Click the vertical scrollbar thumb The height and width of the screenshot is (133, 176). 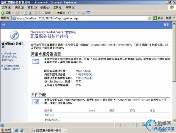click(174, 53)
